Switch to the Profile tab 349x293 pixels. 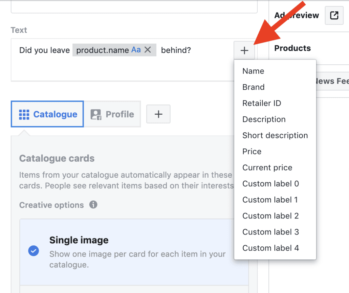[112, 114]
